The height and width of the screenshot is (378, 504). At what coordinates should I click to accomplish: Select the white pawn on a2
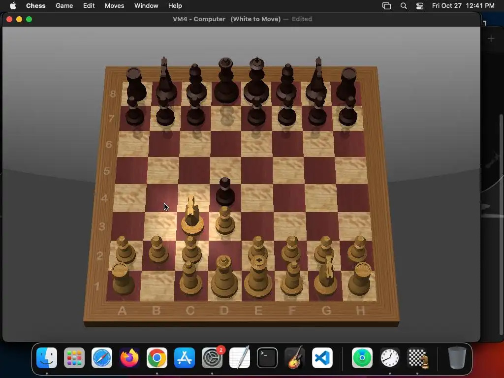pos(125,250)
